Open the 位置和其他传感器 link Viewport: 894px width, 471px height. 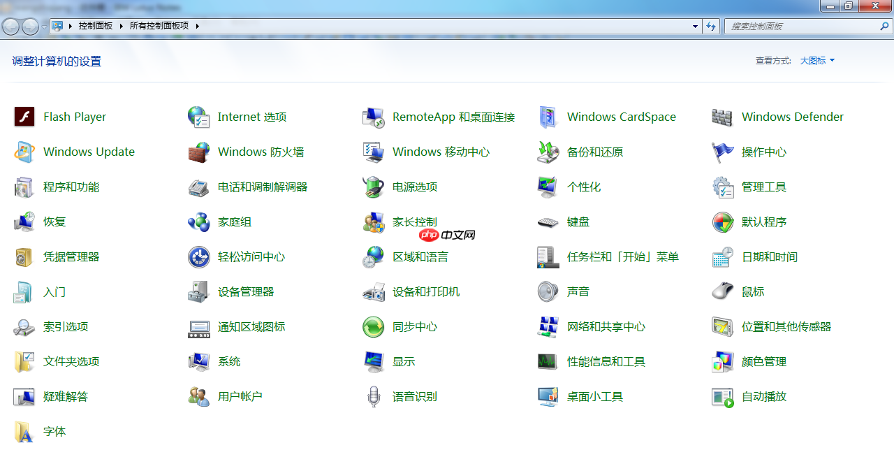(x=786, y=326)
